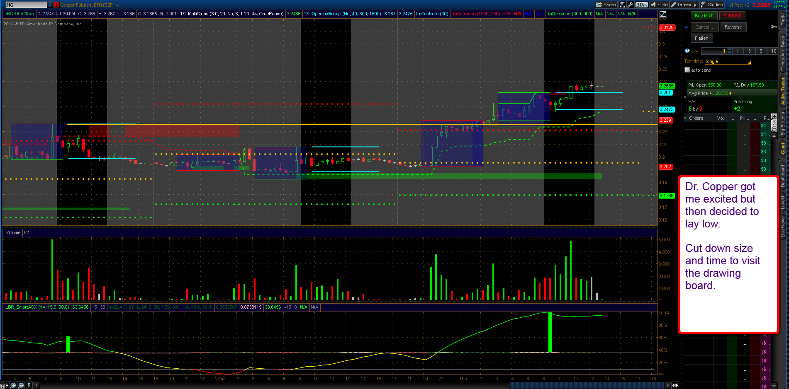Image resolution: width=789 pixels, height=389 pixels.
Task: Click the Volume study label
Action: [x=13, y=232]
